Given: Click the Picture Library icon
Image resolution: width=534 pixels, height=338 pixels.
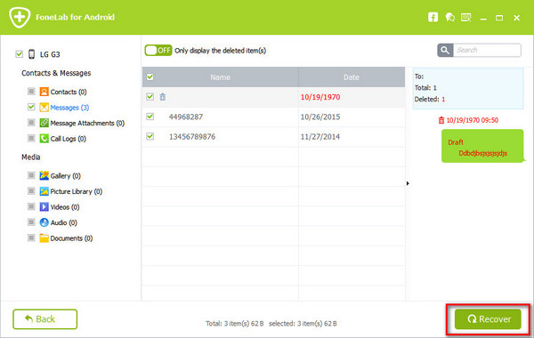Looking at the screenshot, I should [44, 191].
